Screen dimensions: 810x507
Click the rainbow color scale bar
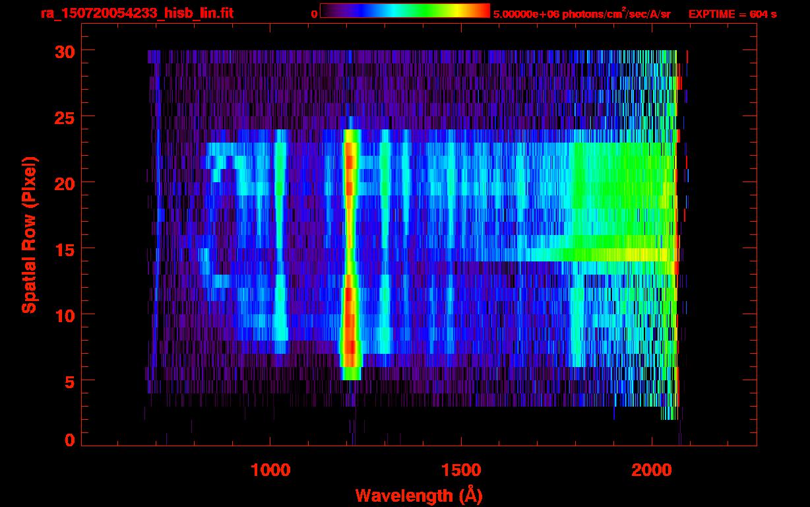(x=404, y=11)
